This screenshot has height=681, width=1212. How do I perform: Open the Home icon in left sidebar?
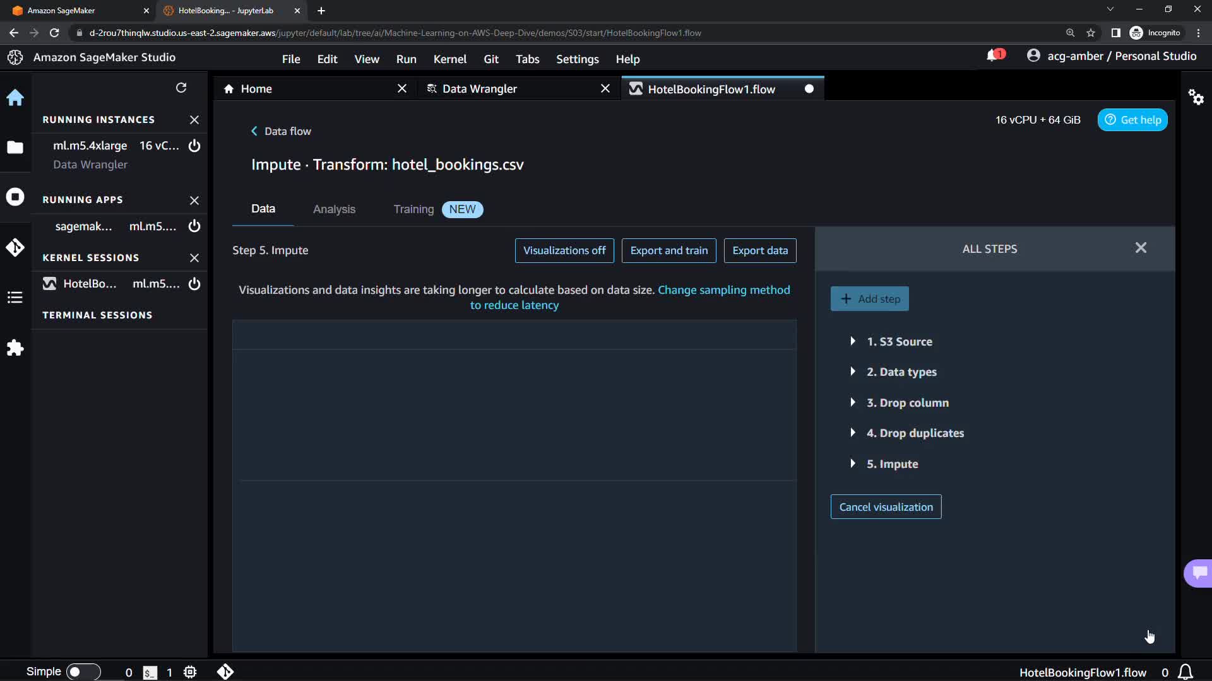(15, 98)
